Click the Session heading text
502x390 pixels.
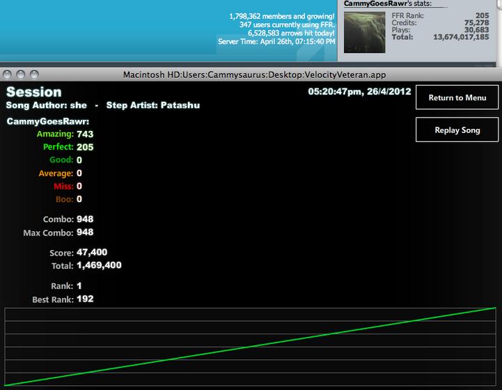click(x=34, y=92)
